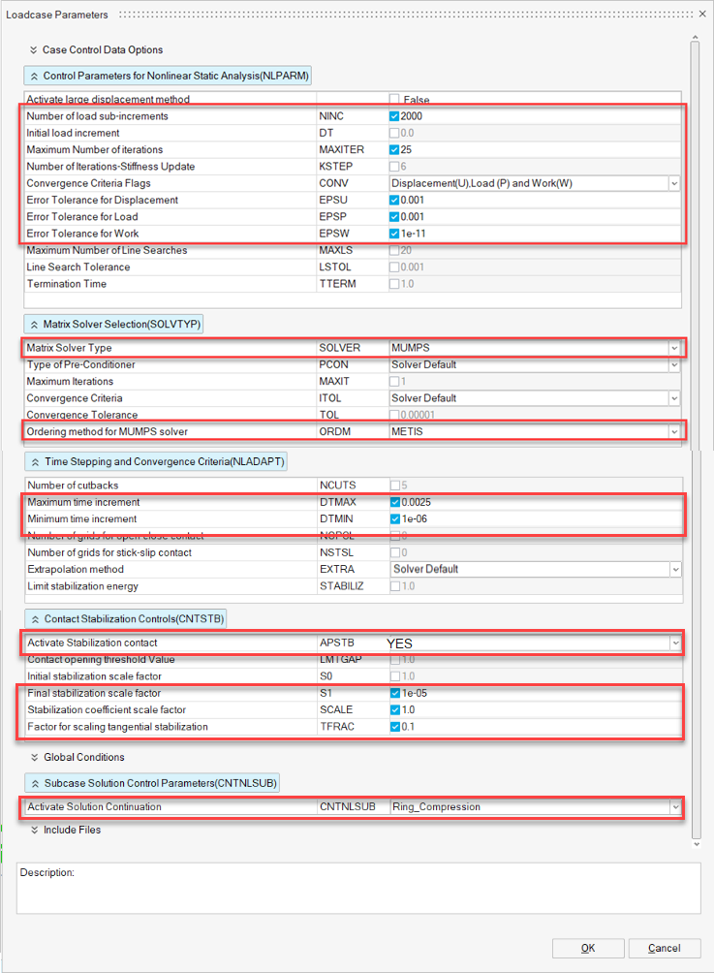Collapse Contact Stabilization Controls section
714x973 pixels.
coord(33,618)
